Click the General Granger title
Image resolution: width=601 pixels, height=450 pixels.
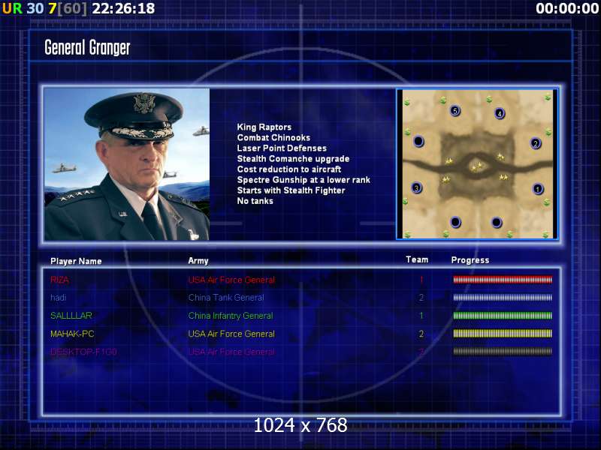point(87,48)
